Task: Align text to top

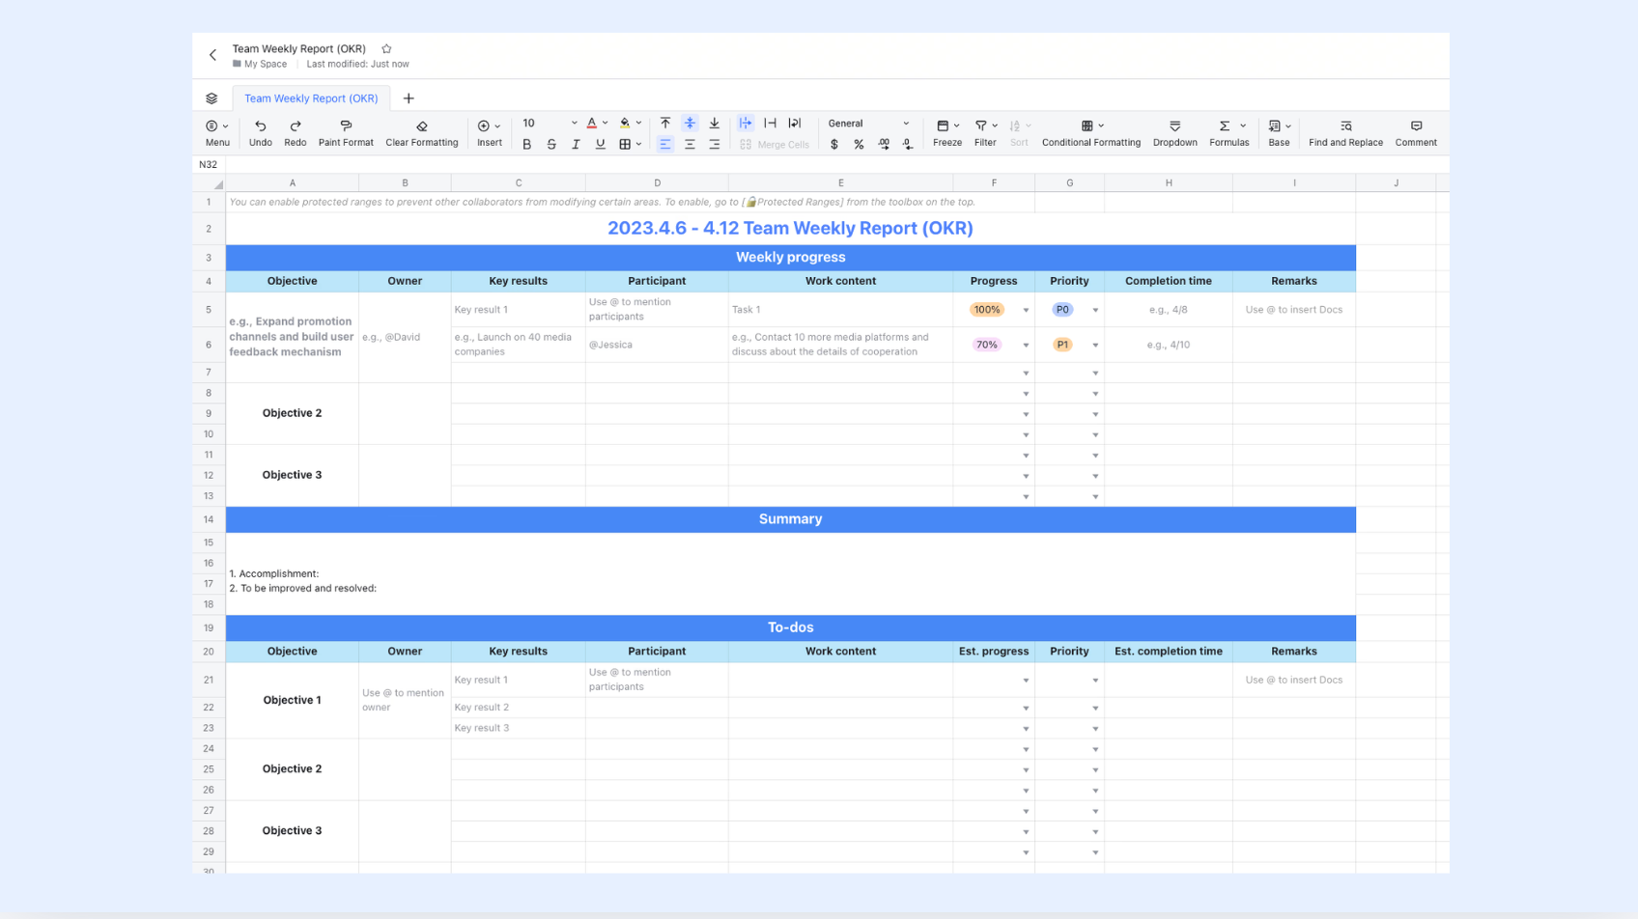Action: pos(665,124)
